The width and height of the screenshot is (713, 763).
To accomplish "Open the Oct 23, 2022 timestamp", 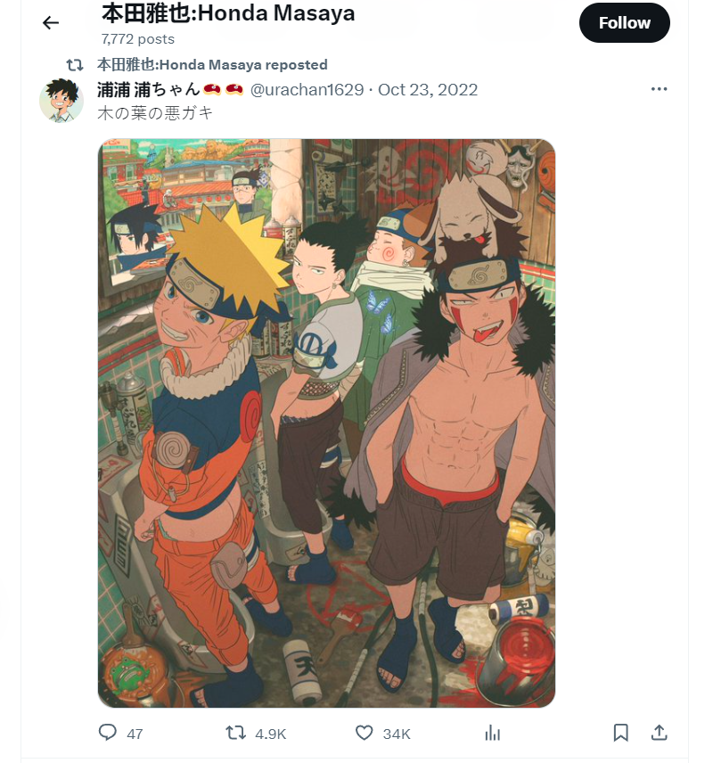I will coord(428,89).
